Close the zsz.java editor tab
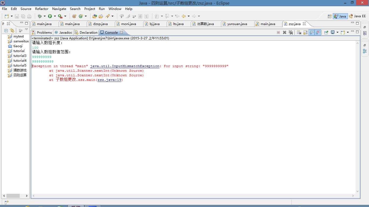The height and width of the screenshot is (207, 369). coord(304,24)
